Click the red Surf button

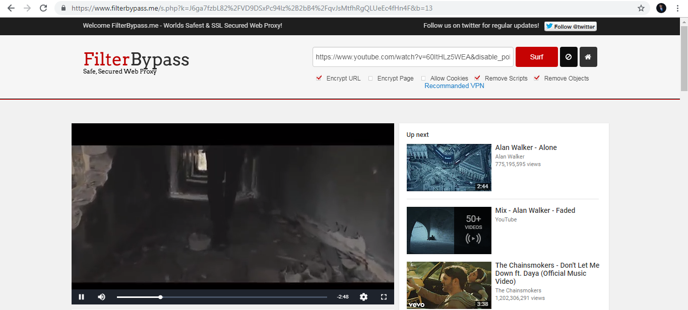click(x=537, y=57)
